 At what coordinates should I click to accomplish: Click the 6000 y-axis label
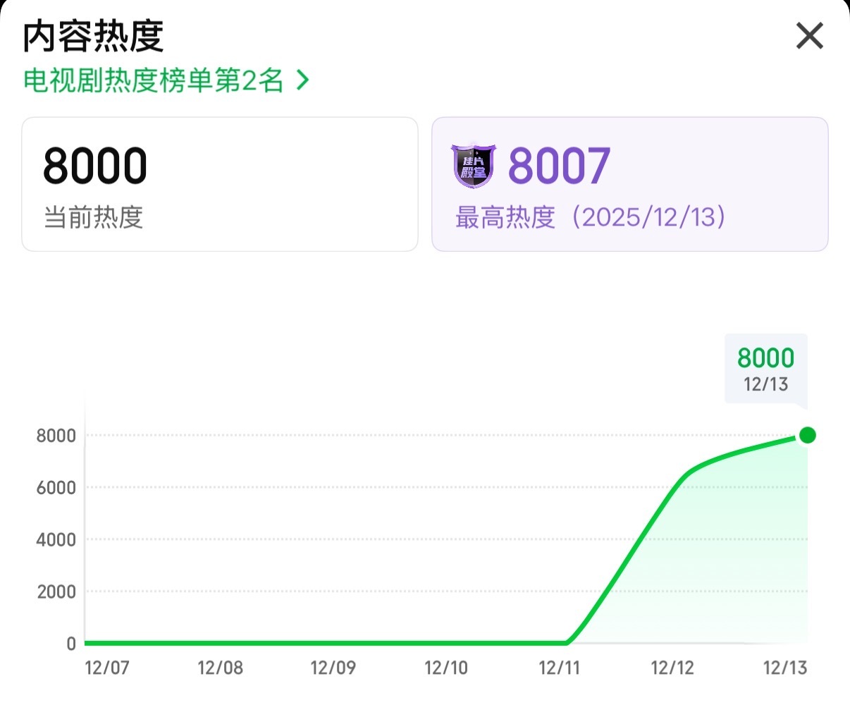pos(56,488)
